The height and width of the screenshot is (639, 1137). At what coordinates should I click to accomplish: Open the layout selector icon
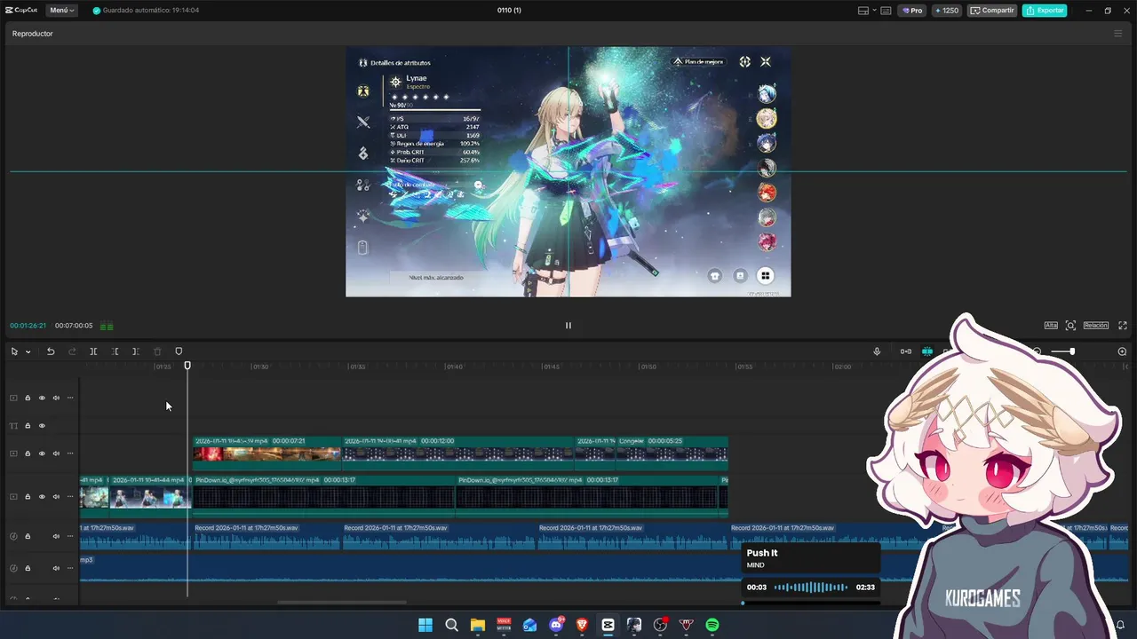tap(863, 11)
